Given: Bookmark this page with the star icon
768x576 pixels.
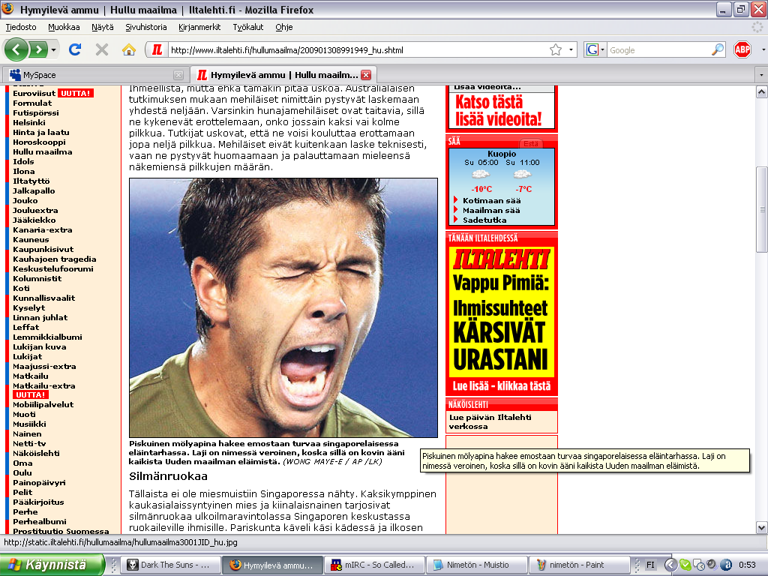Looking at the screenshot, I should [x=556, y=49].
